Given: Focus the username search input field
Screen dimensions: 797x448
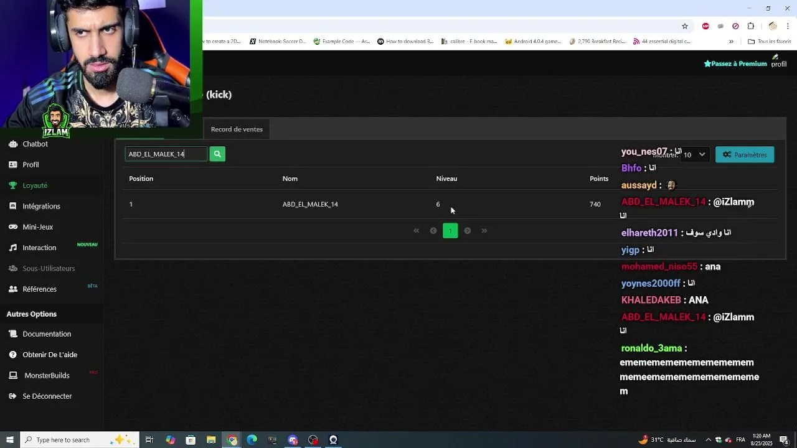Looking at the screenshot, I should click(x=166, y=154).
